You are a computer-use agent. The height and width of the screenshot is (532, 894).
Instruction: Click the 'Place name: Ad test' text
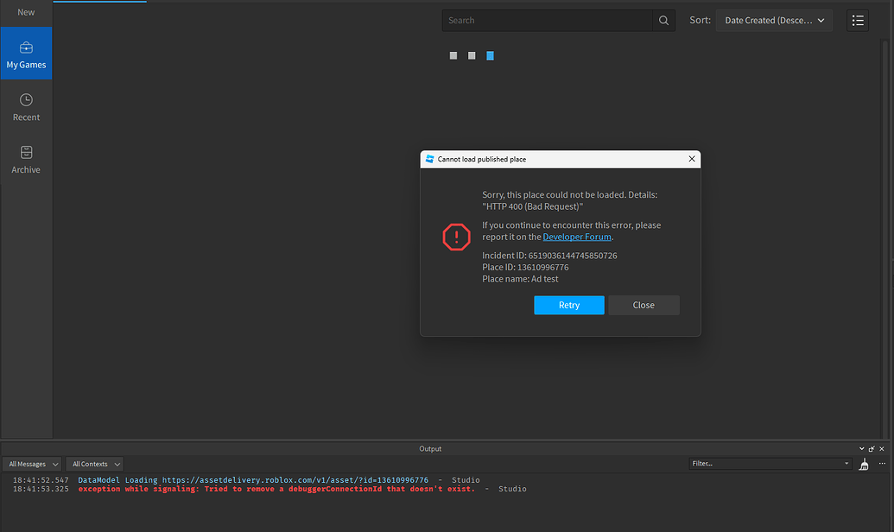click(520, 279)
